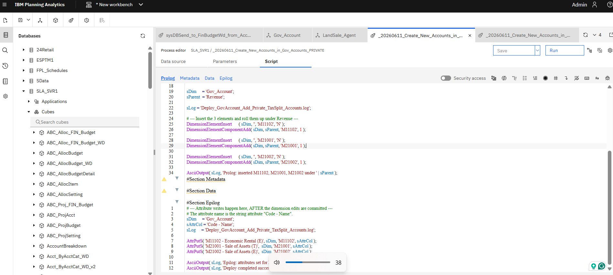Image resolution: width=613 pixels, height=275 pixels.
Task: Jump to the Prolog section link
Action: (168, 78)
